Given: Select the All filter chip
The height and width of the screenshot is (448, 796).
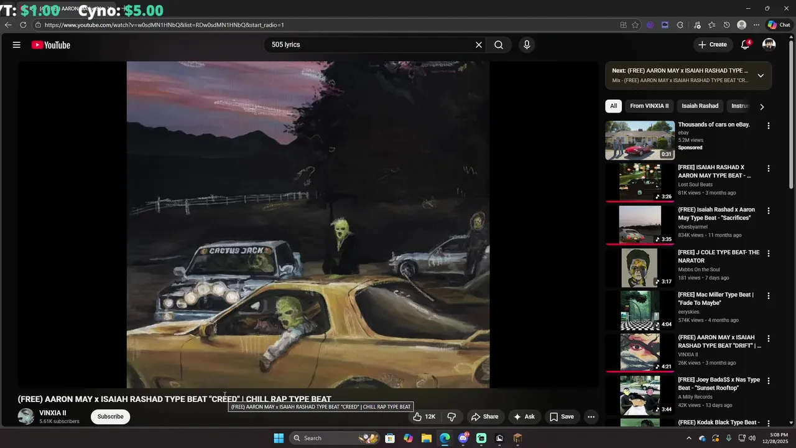Looking at the screenshot, I should [613, 106].
